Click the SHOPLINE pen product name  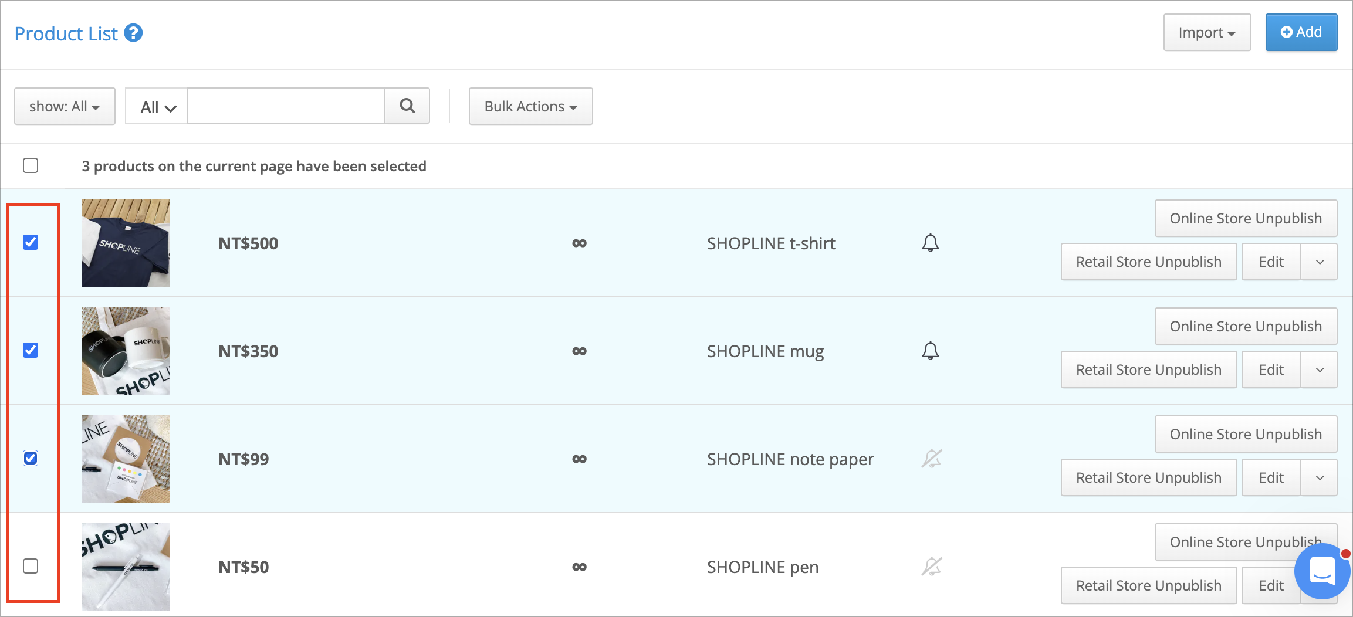[x=763, y=567]
